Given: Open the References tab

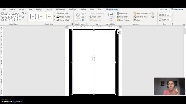Looking at the screenshot, I should (60, 9).
